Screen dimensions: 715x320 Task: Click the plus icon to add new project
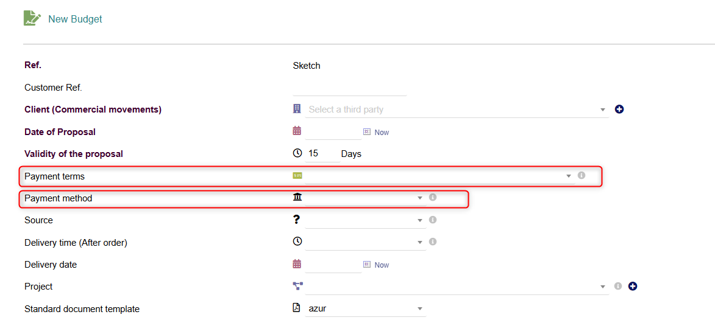(632, 287)
